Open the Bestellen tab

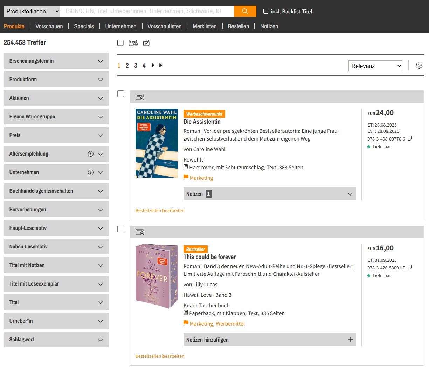point(238,26)
